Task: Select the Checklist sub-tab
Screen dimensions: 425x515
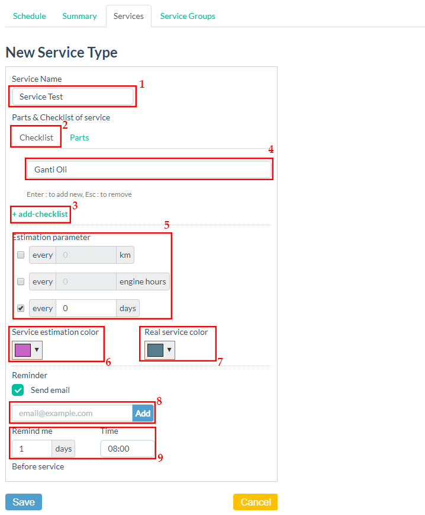Action: click(36, 137)
